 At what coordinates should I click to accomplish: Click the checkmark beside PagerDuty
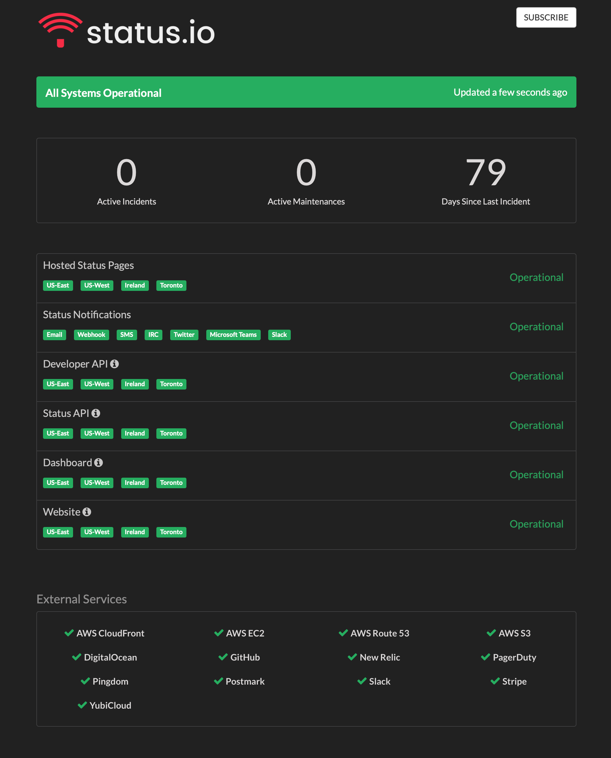tap(485, 657)
